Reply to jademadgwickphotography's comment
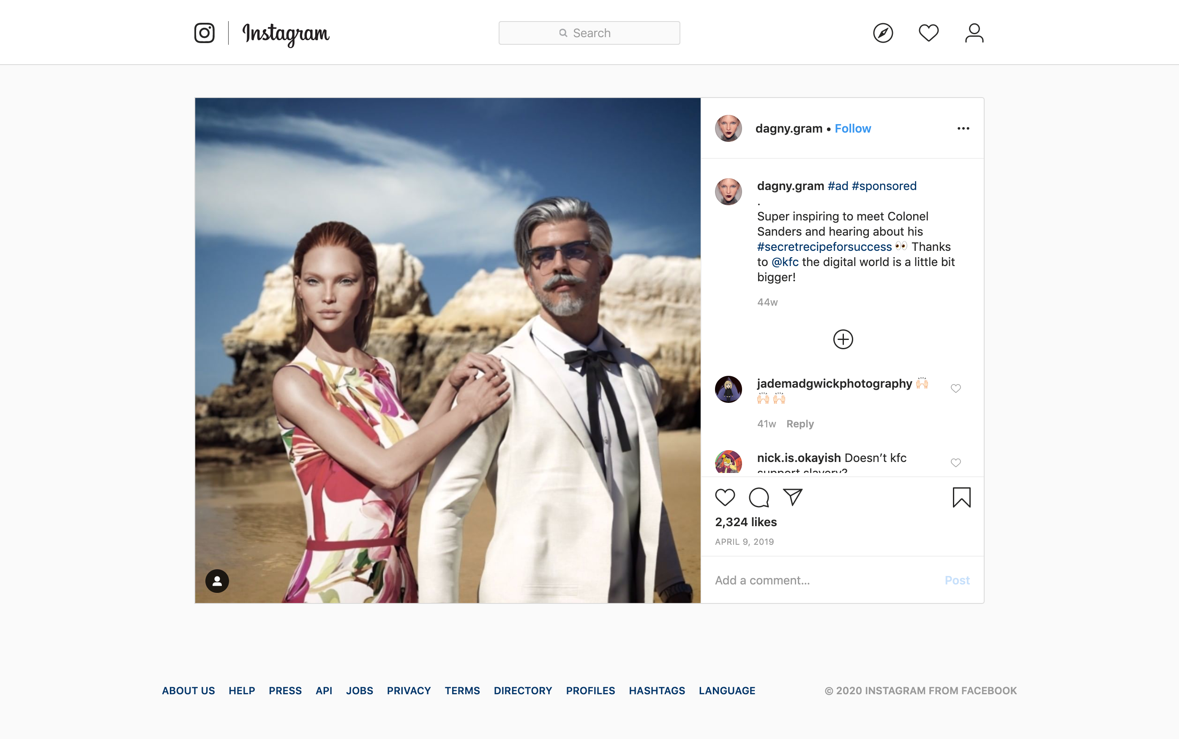 (800, 424)
